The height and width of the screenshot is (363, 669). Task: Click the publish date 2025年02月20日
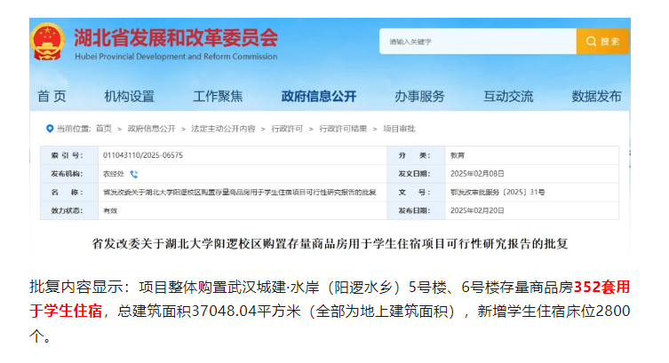477,210
